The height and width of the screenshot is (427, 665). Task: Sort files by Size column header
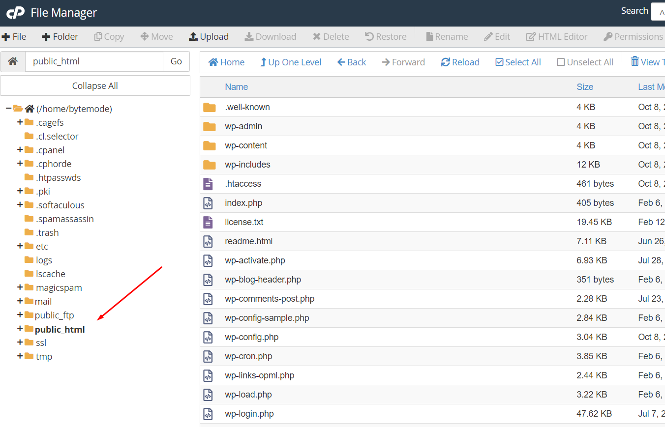[585, 87]
